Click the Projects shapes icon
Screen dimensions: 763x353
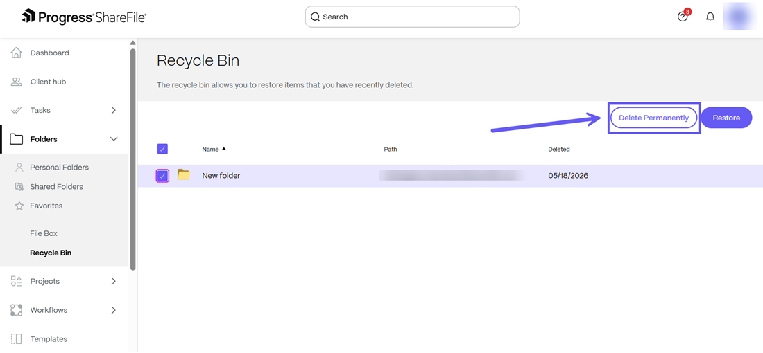pos(16,281)
